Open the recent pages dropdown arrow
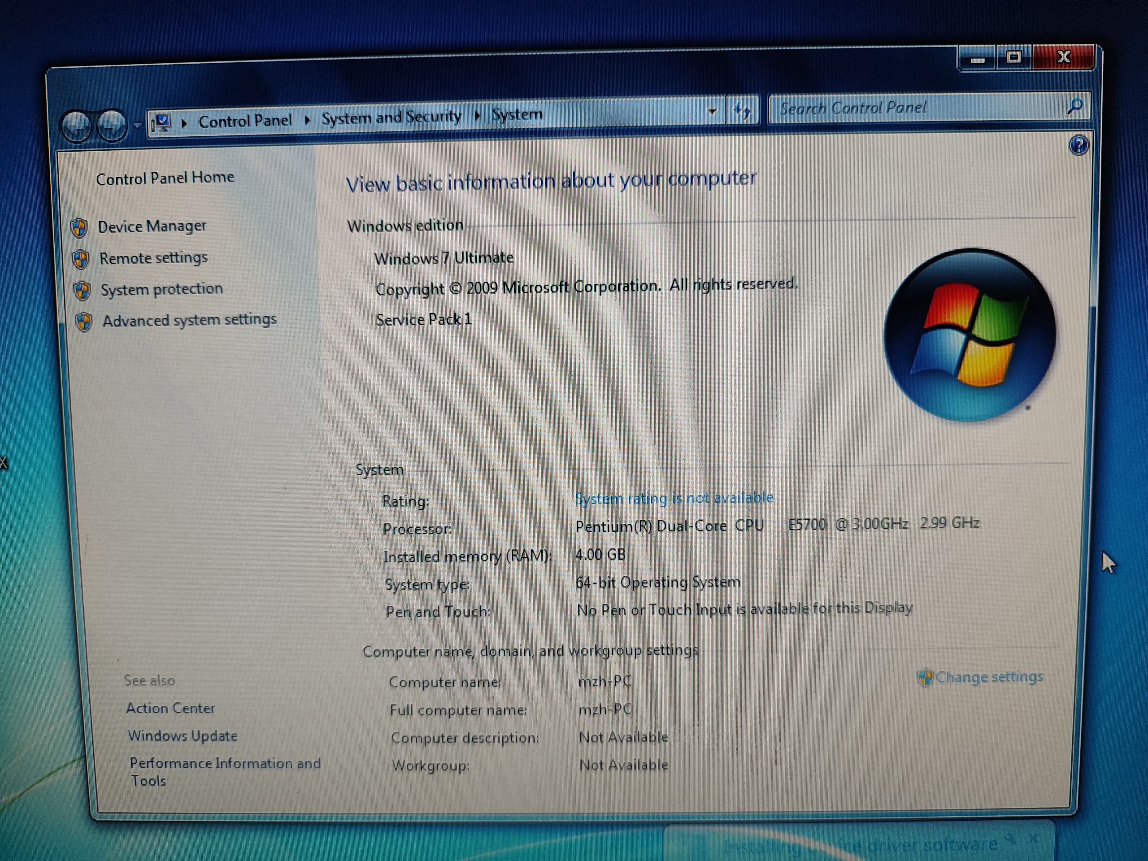 [x=138, y=125]
